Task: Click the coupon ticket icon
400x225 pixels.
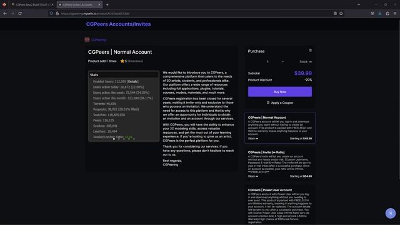Action: [268, 102]
